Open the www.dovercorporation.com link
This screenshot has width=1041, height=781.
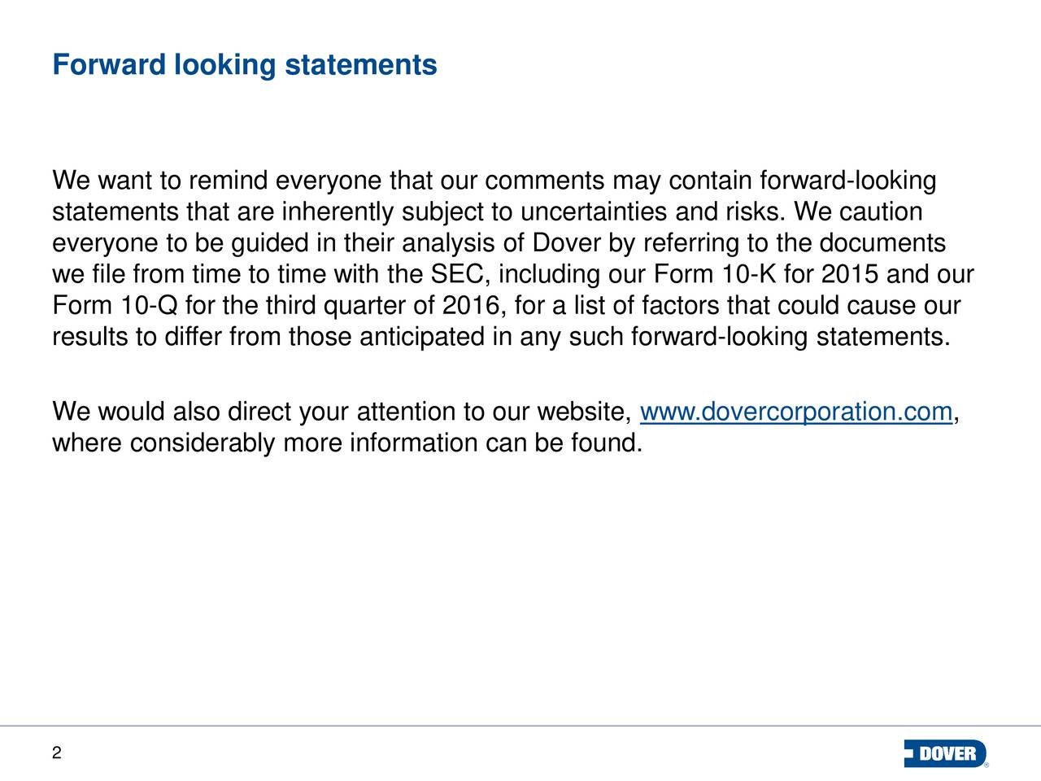tap(796, 413)
